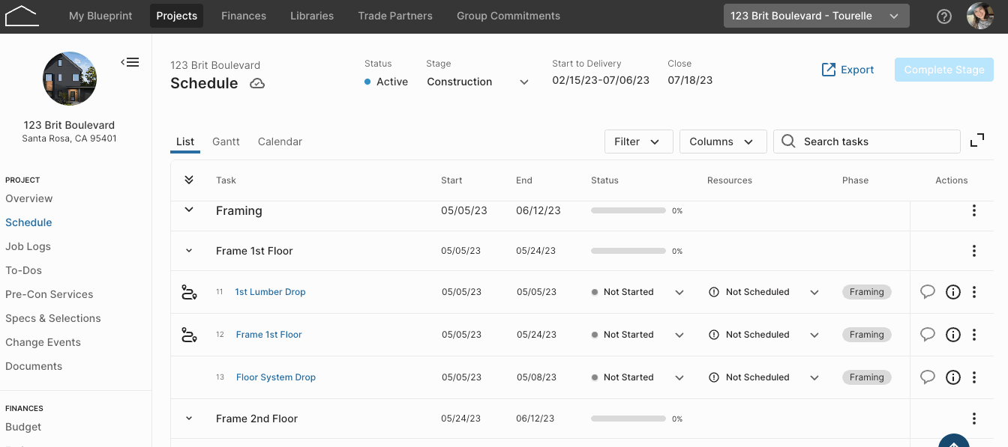
Task: Click the cloud sync icon beside Schedule
Action: [x=257, y=83]
